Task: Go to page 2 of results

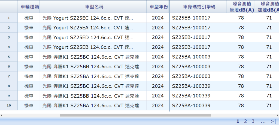Action: (x=245, y=121)
